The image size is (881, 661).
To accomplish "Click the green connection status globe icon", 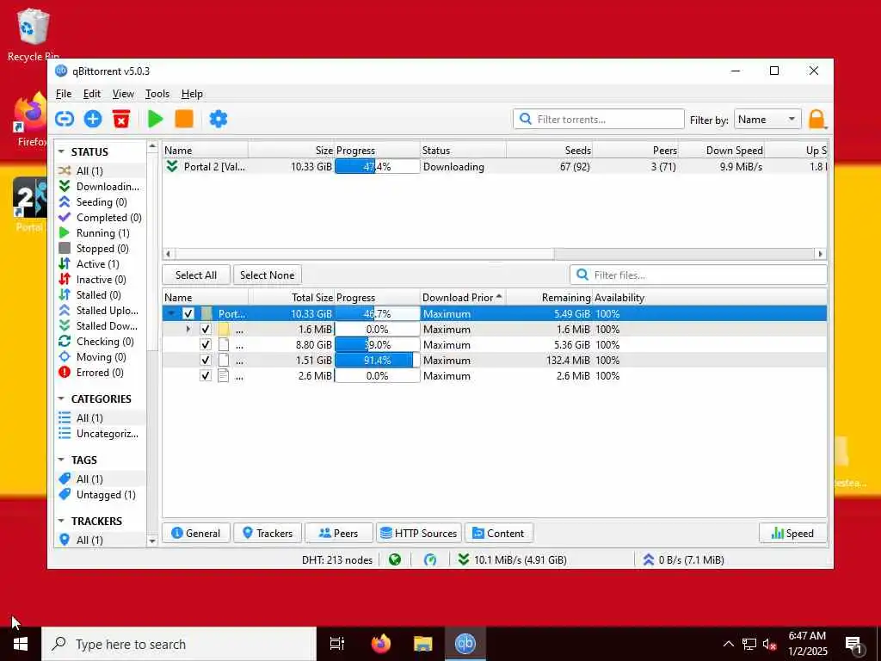I will click(x=395, y=559).
